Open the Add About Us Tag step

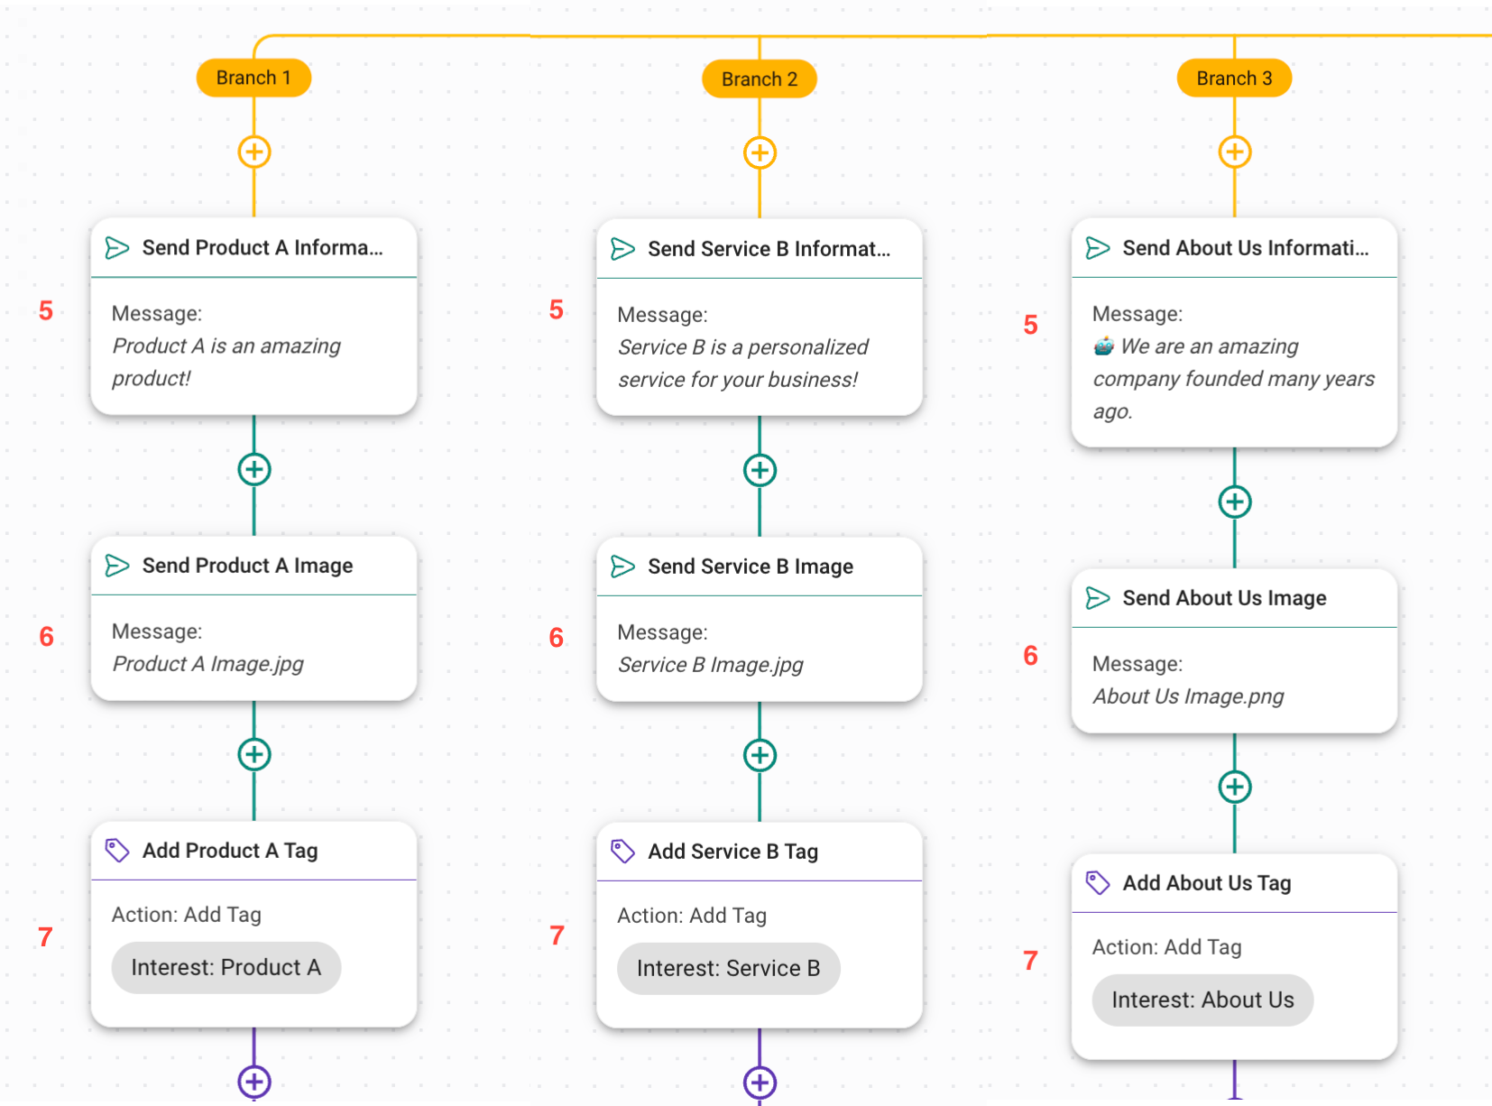tap(1206, 883)
